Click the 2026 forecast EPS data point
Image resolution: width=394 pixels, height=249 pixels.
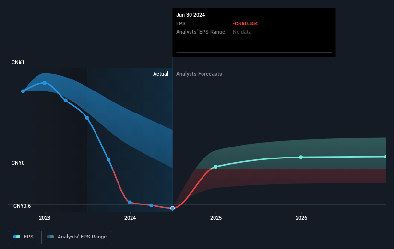tap(301, 157)
